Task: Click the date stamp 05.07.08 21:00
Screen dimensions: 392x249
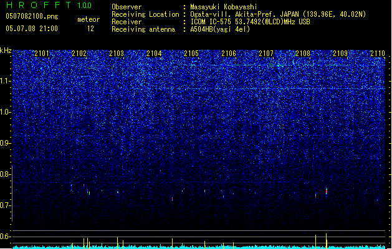Action: (x=32, y=29)
